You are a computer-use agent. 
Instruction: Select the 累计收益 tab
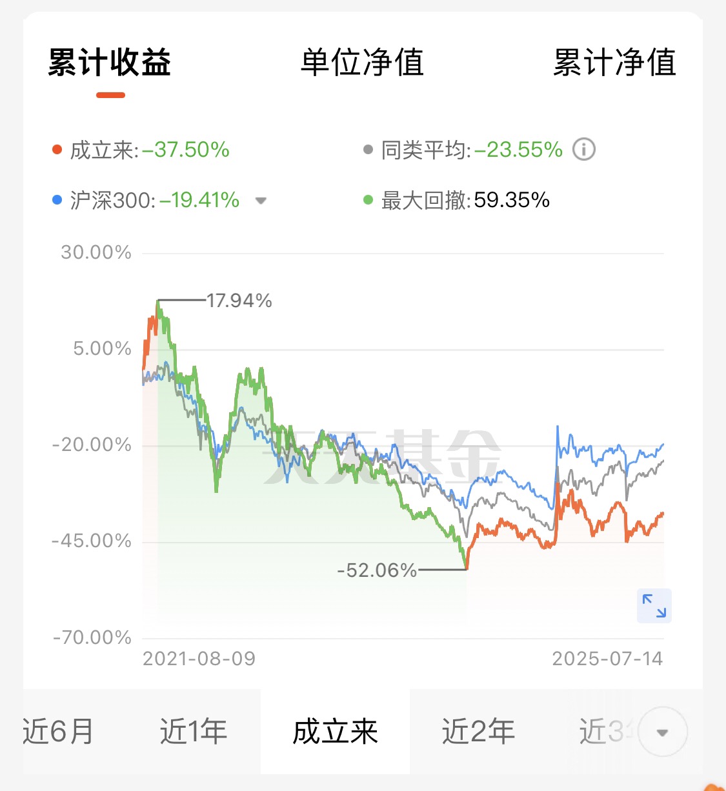coord(110,63)
